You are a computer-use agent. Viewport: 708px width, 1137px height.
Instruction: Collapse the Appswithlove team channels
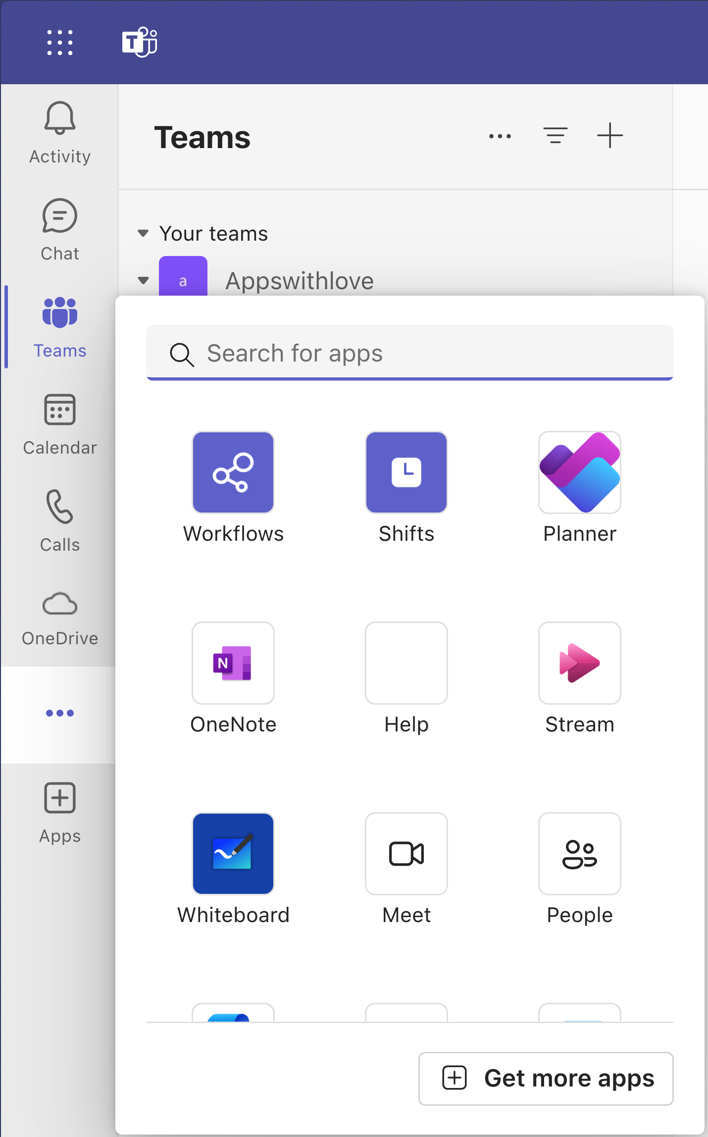143,281
